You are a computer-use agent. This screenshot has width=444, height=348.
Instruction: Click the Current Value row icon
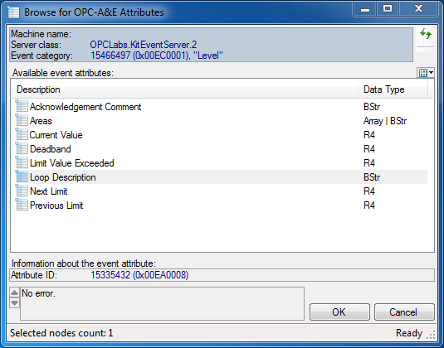(22, 135)
